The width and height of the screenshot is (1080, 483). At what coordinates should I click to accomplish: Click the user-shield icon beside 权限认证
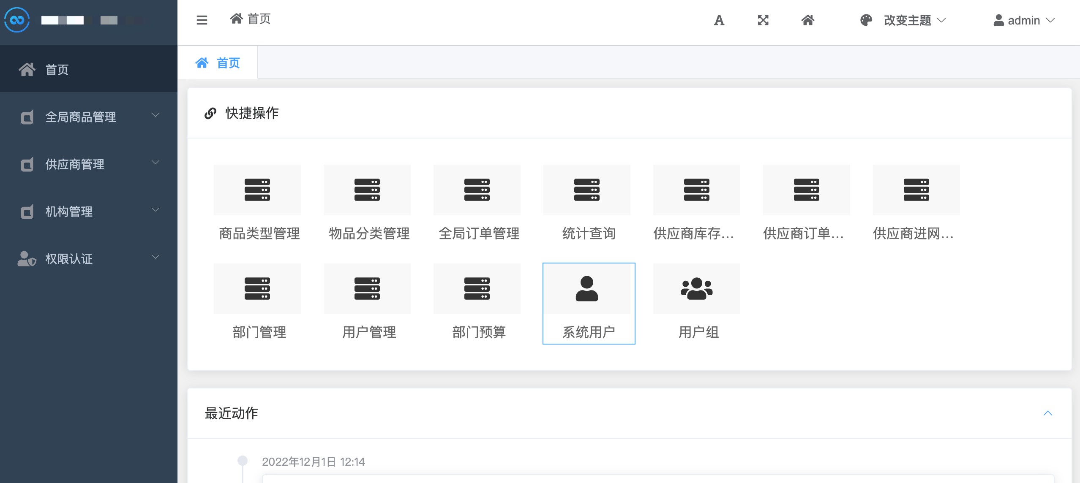27,259
